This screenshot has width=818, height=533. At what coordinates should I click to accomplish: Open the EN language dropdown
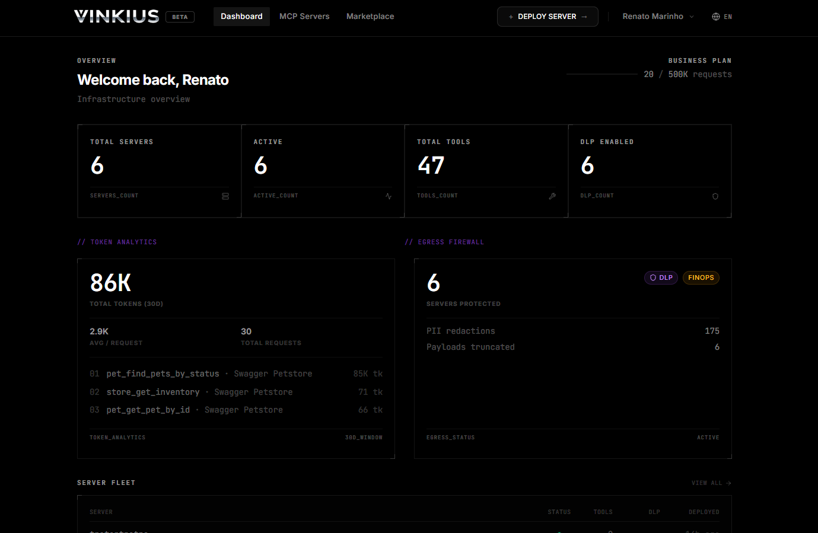[x=722, y=16]
